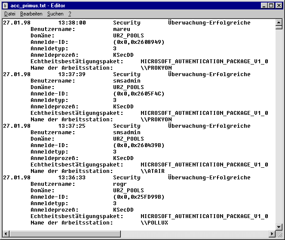This screenshot has width=285, height=240.
Task: Click 'Security' in the 13:38:00 line
Action: 127,23
